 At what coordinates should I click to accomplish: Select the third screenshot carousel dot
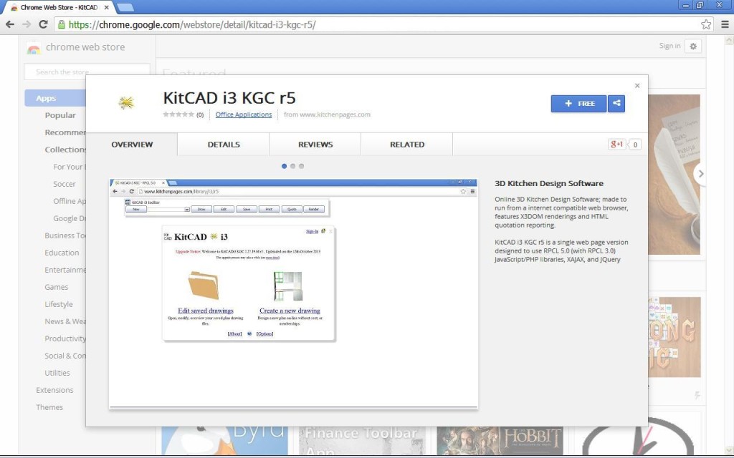point(302,166)
